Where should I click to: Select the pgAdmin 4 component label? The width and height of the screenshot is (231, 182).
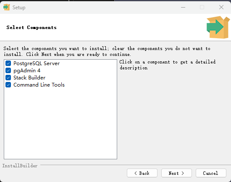point(27,71)
